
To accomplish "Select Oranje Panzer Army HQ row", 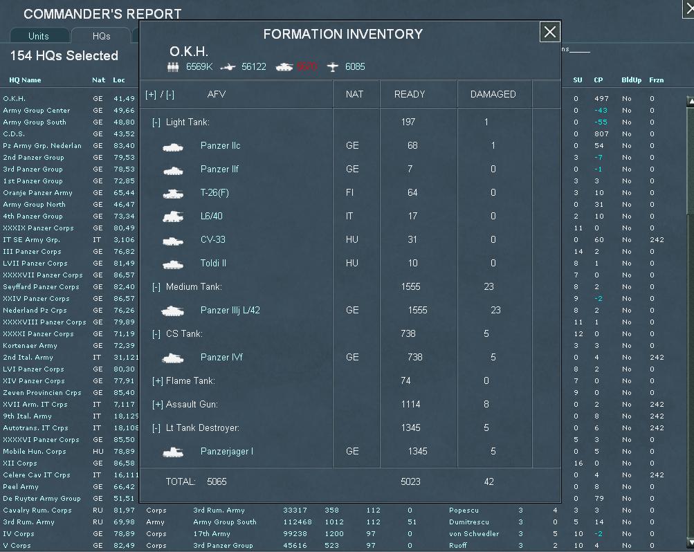I will tap(37, 193).
